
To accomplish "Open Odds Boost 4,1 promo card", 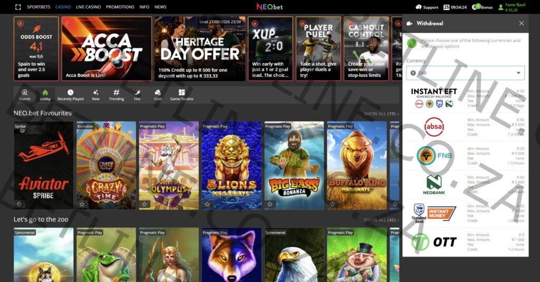I will point(36,49).
